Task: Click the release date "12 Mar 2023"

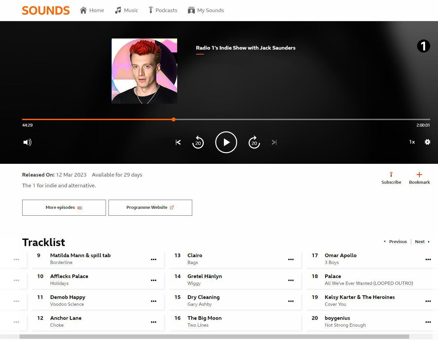Action: [x=71, y=175]
